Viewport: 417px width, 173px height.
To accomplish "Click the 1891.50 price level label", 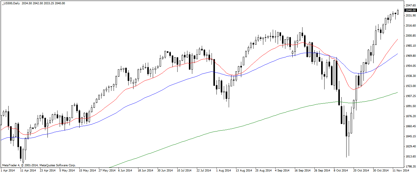I will click(411, 106).
